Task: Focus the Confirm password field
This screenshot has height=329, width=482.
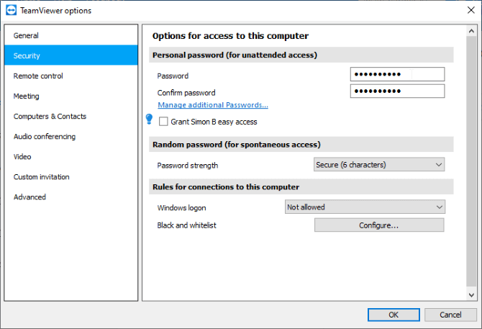Action: click(x=397, y=91)
